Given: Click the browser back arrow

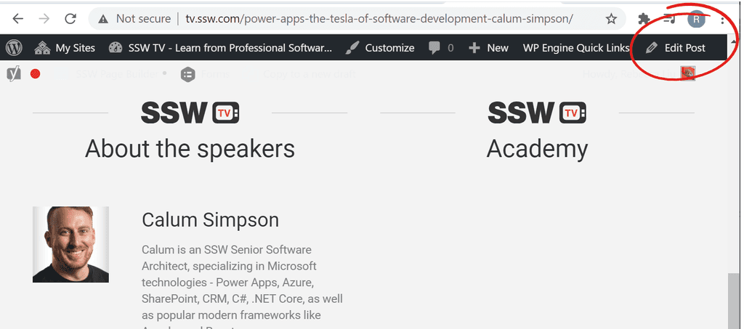Looking at the screenshot, I should (17, 19).
